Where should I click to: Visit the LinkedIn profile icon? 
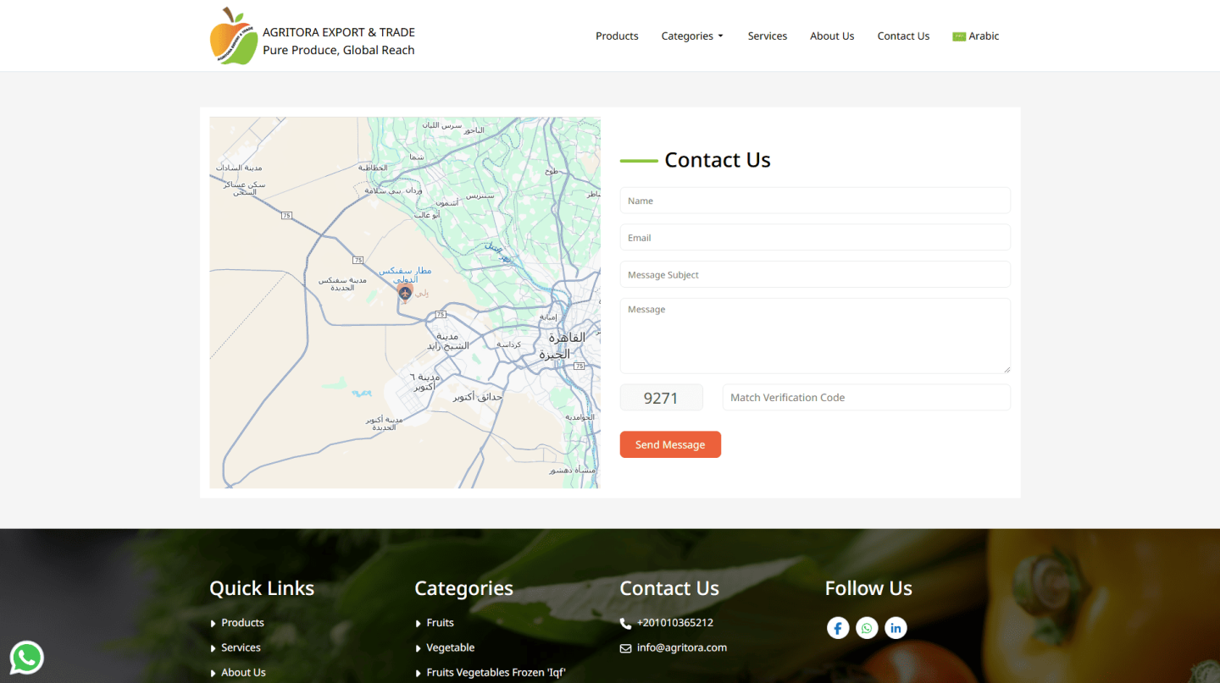point(896,627)
